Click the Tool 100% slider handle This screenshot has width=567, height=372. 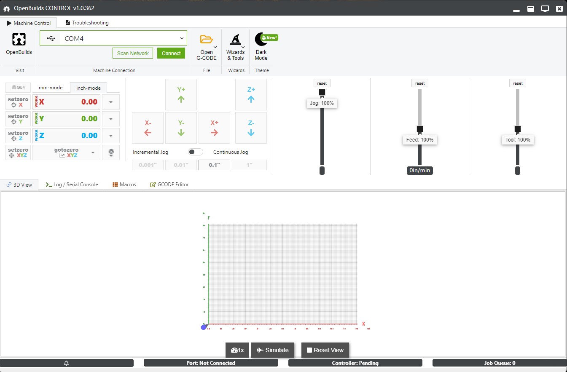pos(518,129)
